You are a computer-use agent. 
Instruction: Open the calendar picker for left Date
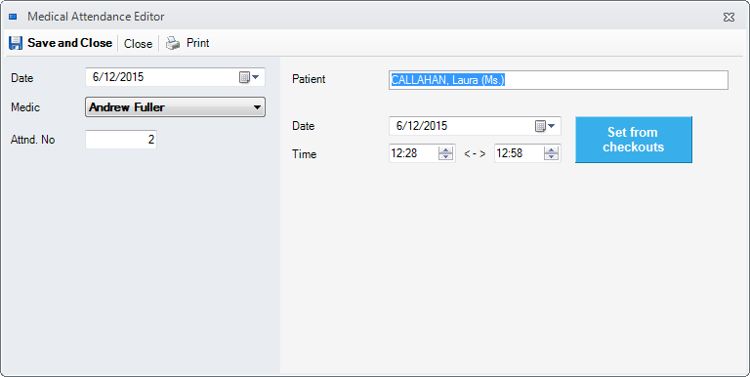(249, 77)
